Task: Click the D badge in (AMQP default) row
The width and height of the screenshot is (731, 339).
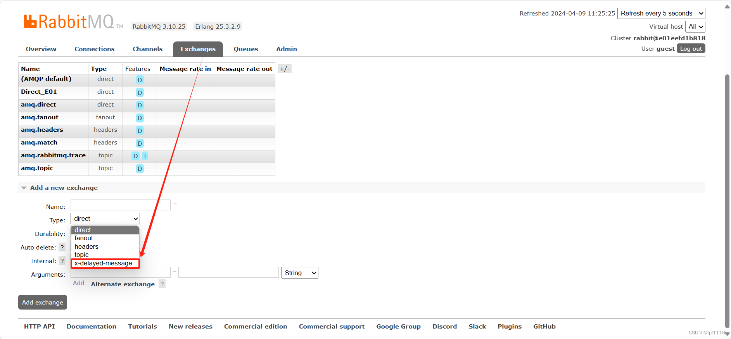Action: coord(140,80)
